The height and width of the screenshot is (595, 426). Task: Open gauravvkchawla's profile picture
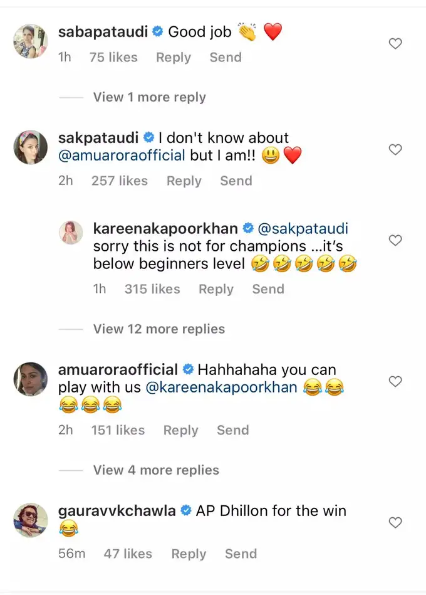(x=30, y=520)
